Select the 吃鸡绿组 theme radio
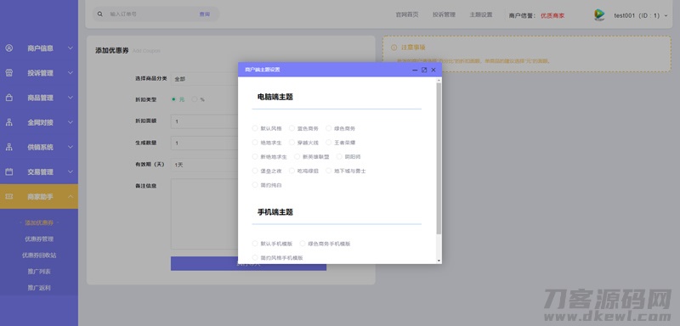Viewport: 680px width, 326px height. click(292, 171)
